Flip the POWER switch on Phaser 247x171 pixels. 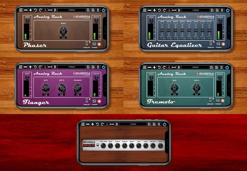[x=94, y=44]
